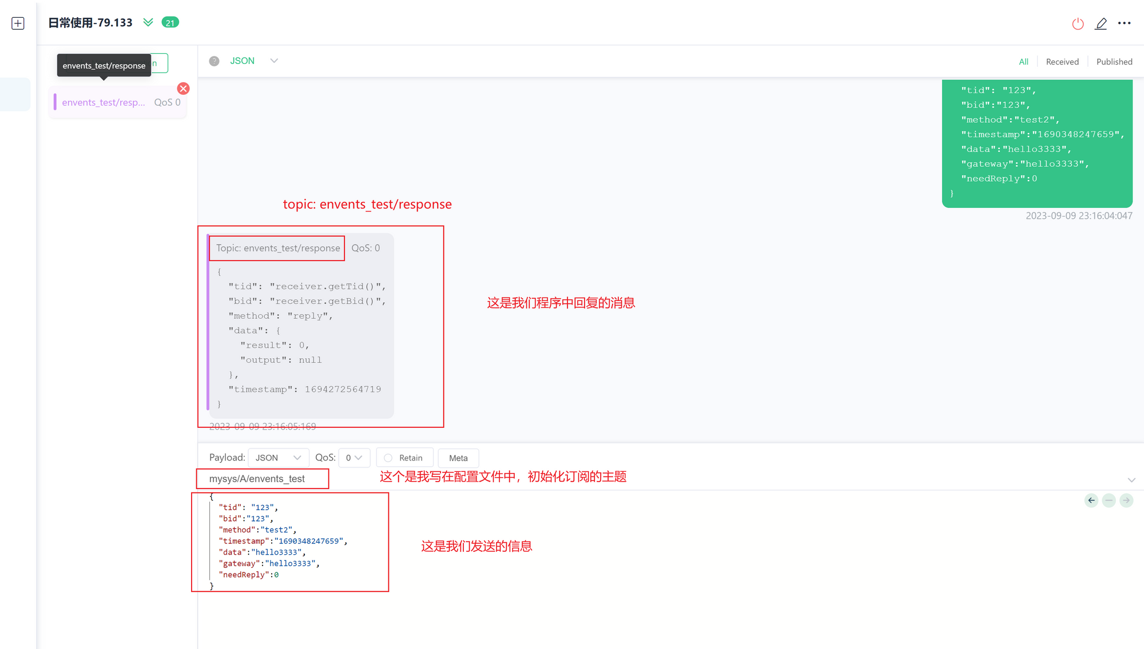Open the three-dots more menu

1125,23
